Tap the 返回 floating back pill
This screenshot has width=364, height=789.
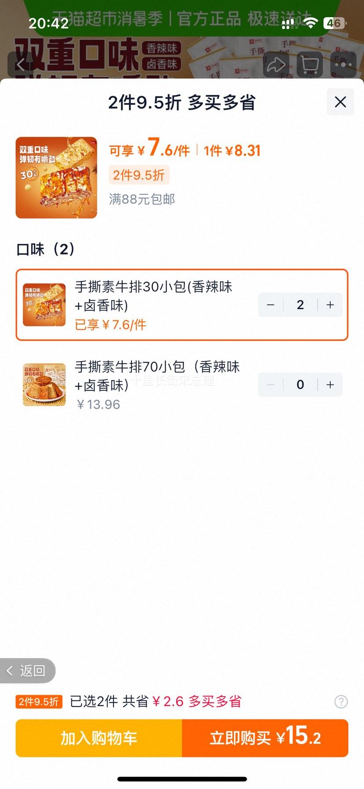click(27, 671)
